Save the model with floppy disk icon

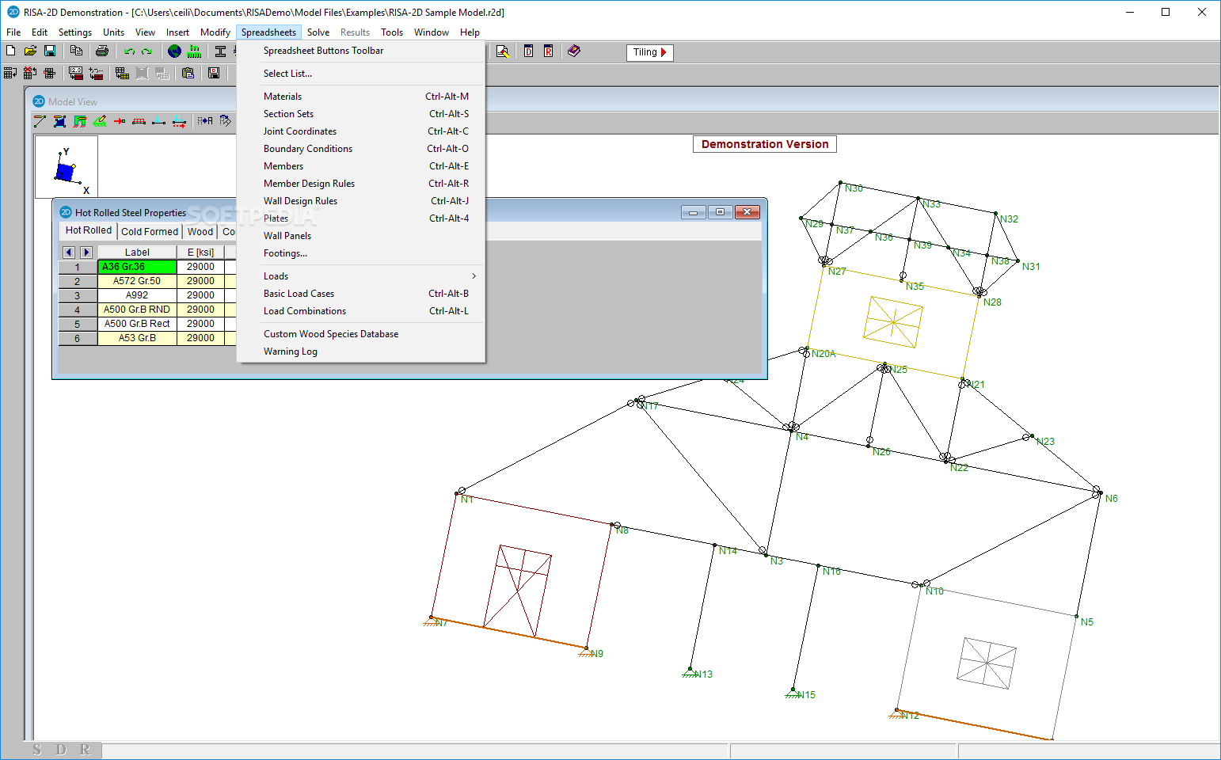click(x=50, y=51)
